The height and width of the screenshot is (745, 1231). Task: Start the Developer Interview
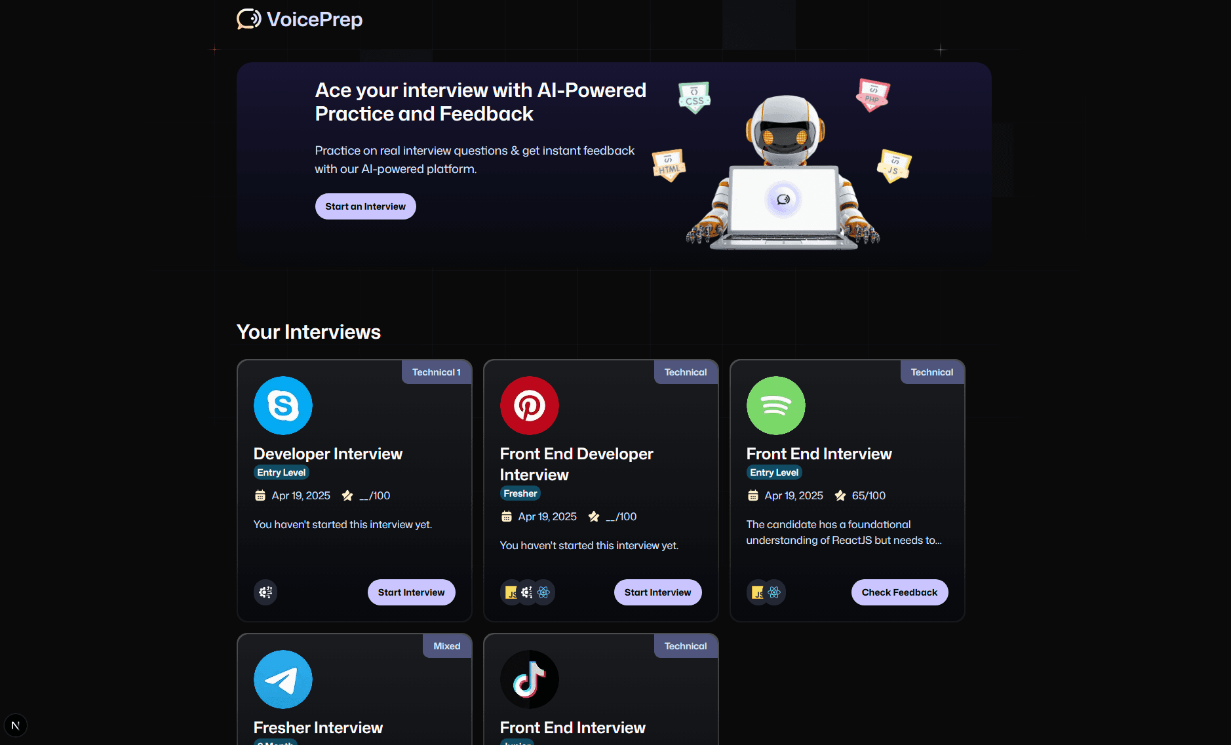[412, 592]
